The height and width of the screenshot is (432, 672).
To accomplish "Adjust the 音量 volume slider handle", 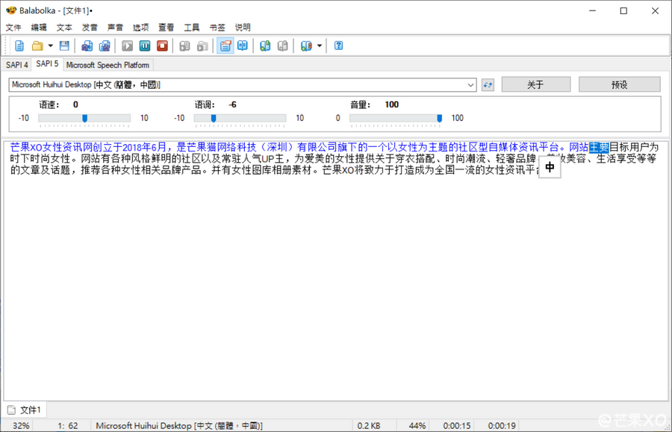I will [x=439, y=118].
